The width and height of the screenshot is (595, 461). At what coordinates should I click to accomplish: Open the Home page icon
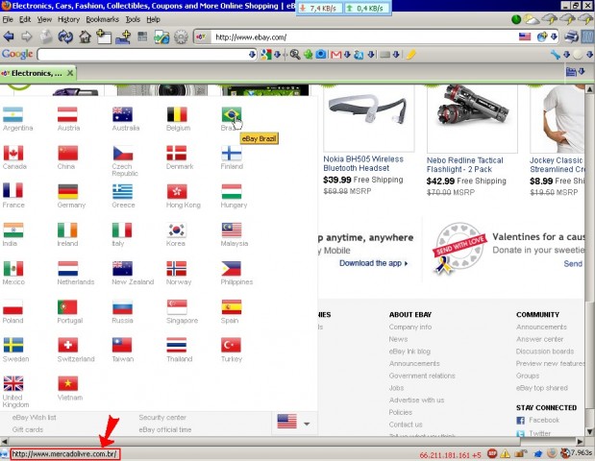pos(85,36)
